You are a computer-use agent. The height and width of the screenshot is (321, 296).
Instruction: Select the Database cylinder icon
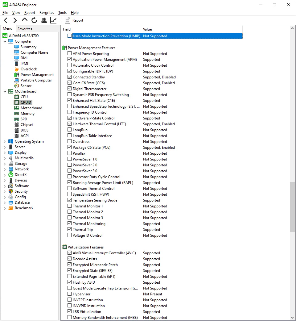pos(10,202)
